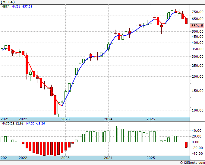This screenshot has width=205, height=165.
Task: Click the 150.00 price axis label
Action: tap(197, 91)
